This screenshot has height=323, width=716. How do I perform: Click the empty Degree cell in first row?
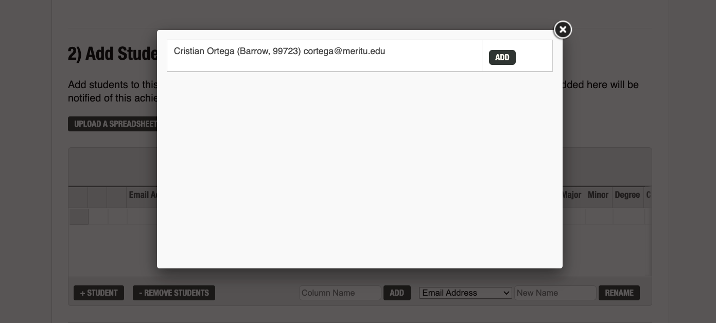point(627,216)
